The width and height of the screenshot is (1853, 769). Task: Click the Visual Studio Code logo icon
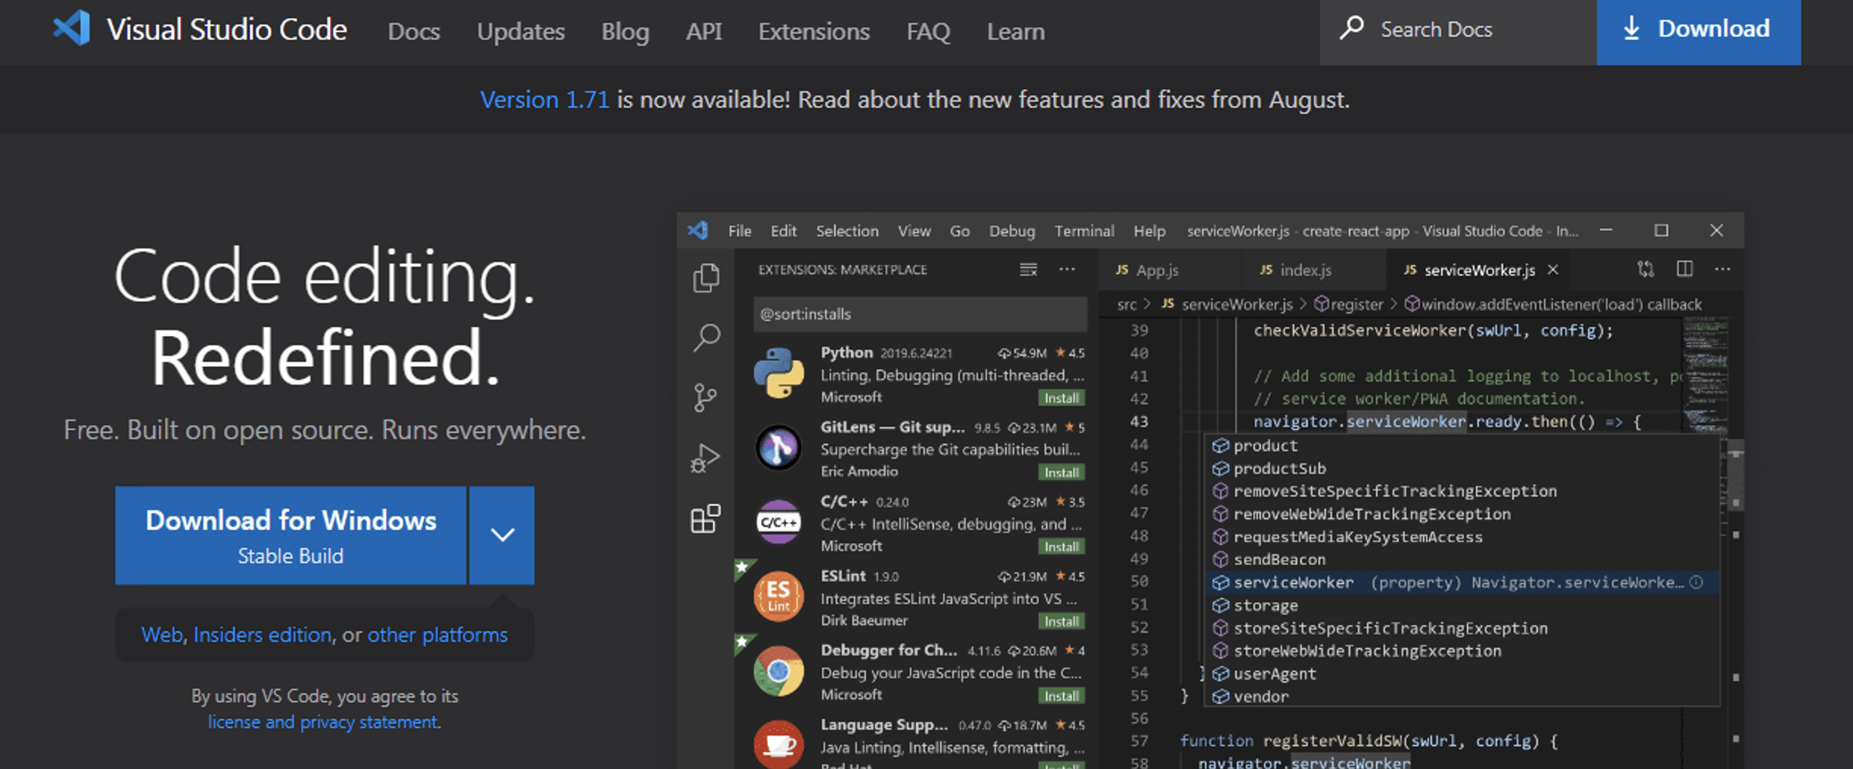point(72,29)
